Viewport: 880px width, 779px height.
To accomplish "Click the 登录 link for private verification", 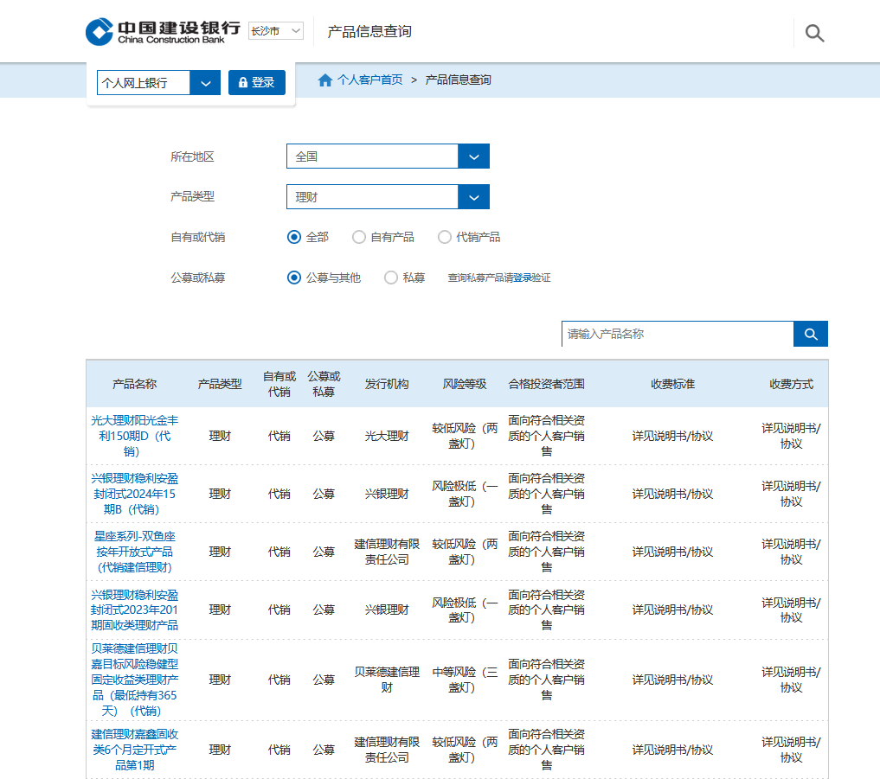I will coord(523,278).
